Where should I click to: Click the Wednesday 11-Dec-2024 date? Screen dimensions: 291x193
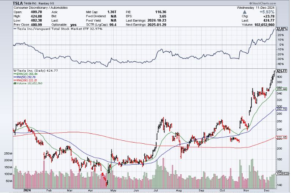point(255,8)
